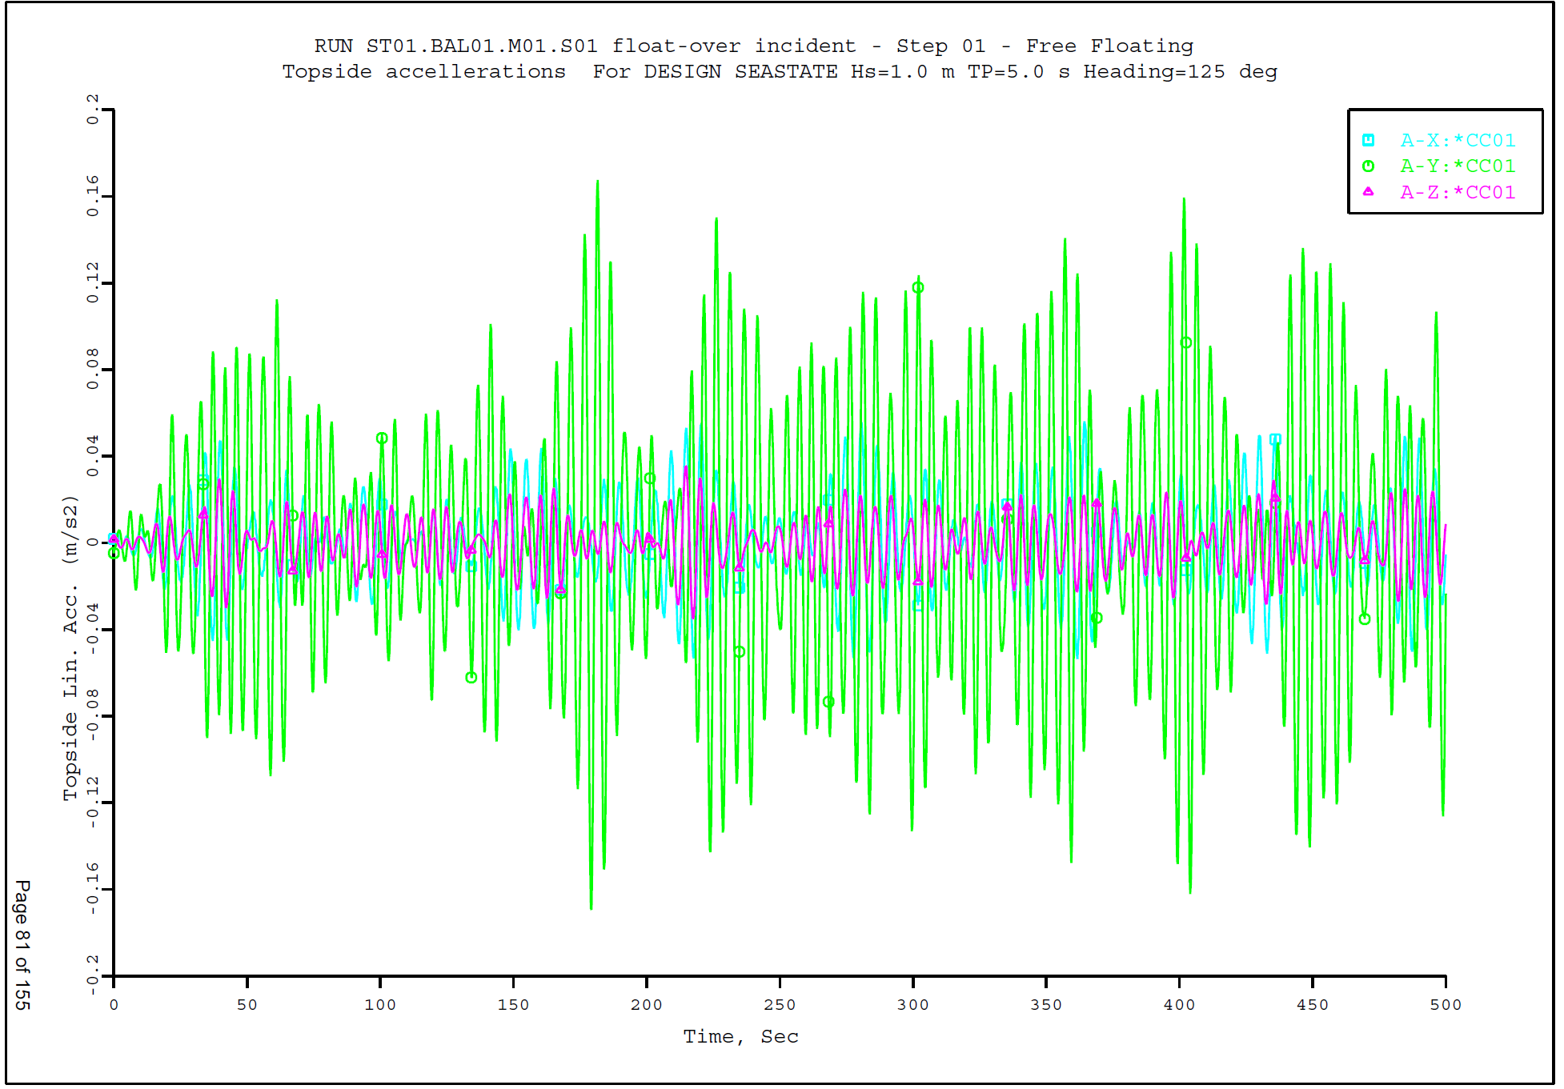Click green circle marker at 100 sec near 0.05

point(382,438)
